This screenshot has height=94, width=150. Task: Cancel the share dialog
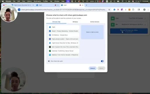92,68
